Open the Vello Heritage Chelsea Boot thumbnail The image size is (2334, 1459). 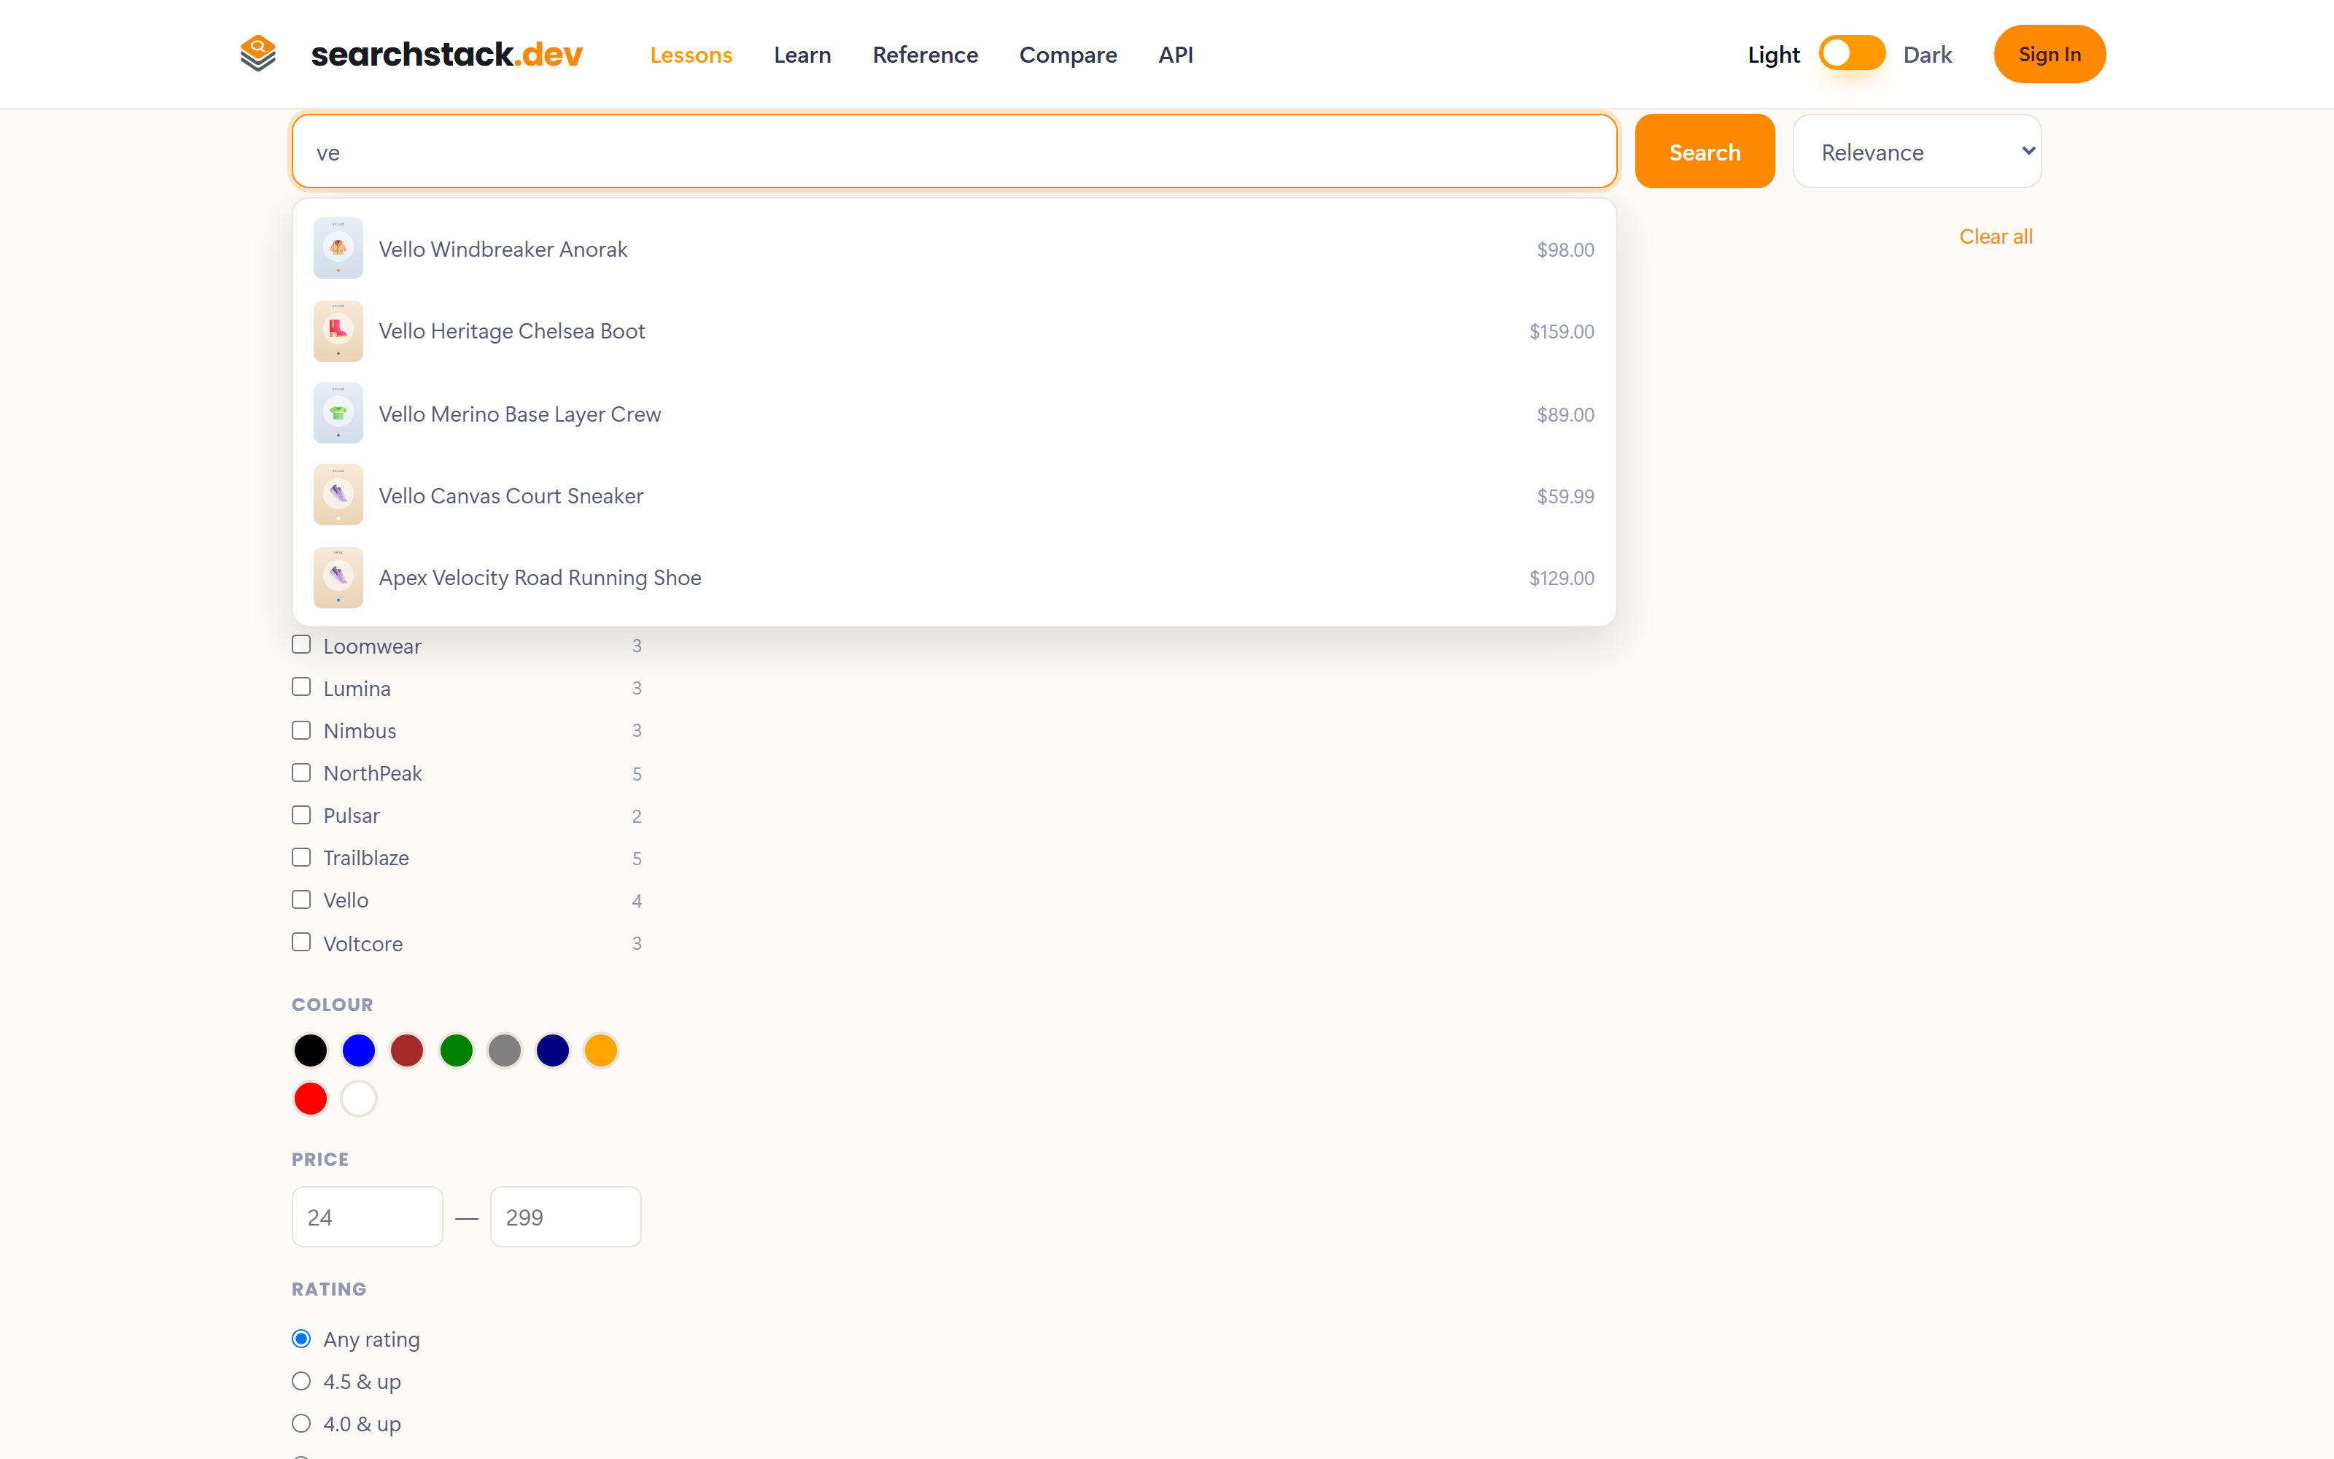coord(338,331)
